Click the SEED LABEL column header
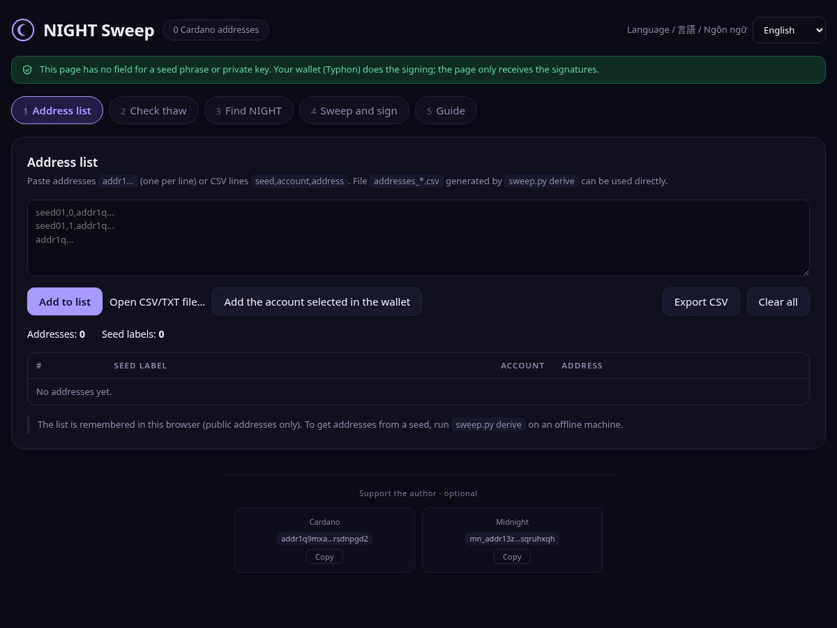837x628 pixels. point(140,366)
